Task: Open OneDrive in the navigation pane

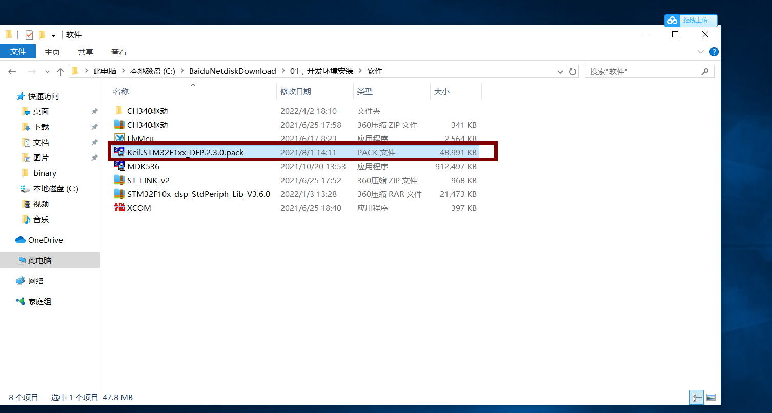Action: pos(45,240)
